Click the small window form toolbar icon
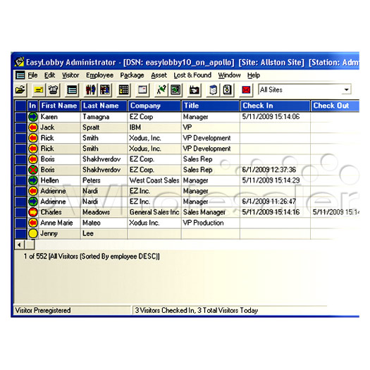Screen dimensions: 370x370 point(142,90)
